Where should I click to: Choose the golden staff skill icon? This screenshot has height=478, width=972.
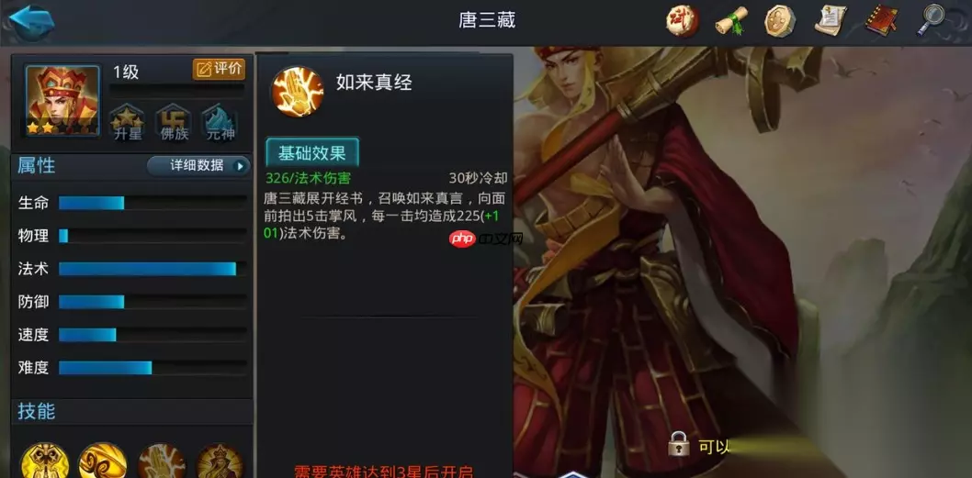(44, 461)
